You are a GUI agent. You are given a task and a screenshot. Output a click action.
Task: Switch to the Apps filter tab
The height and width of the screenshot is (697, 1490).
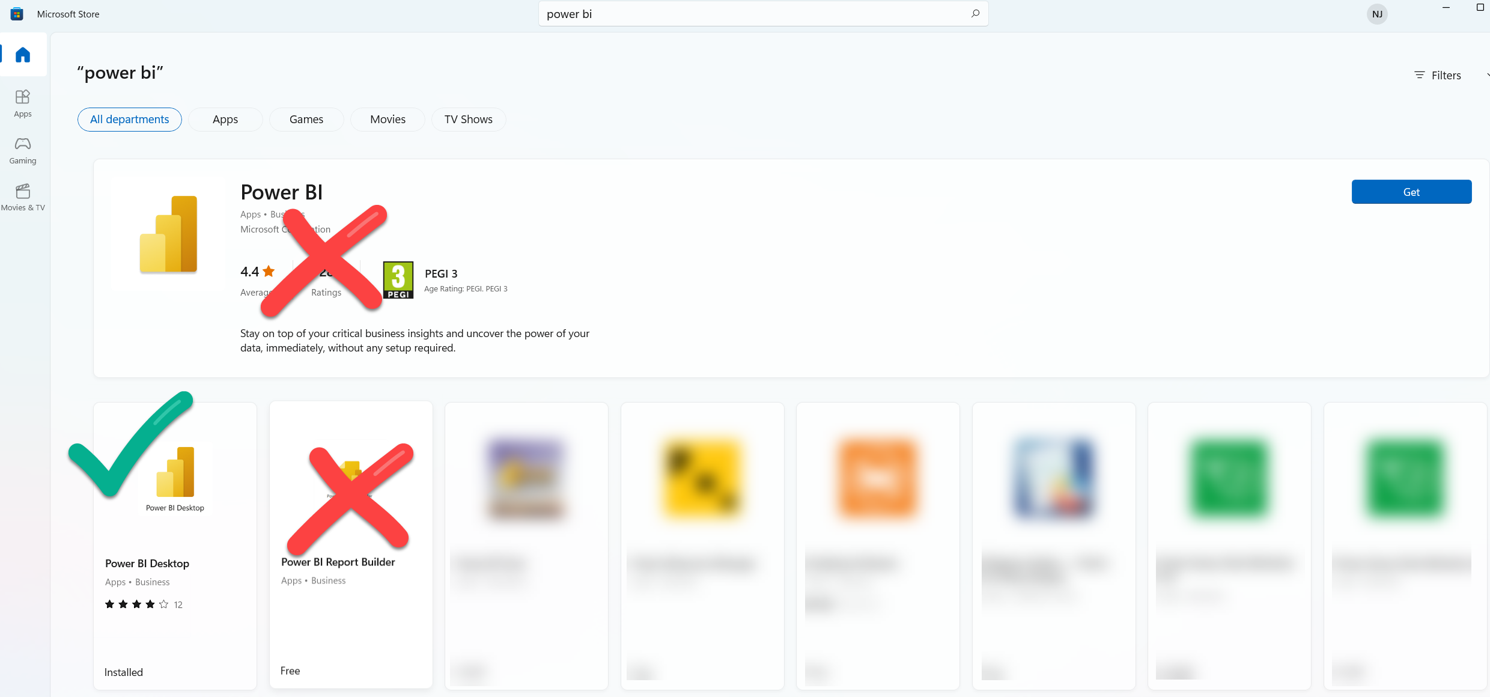tap(225, 119)
